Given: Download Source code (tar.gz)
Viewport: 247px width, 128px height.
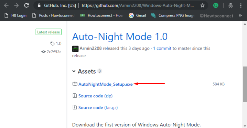Looking at the screenshot, I should pos(98,108).
